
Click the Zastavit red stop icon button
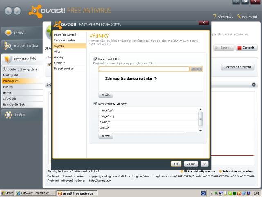click(246, 48)
